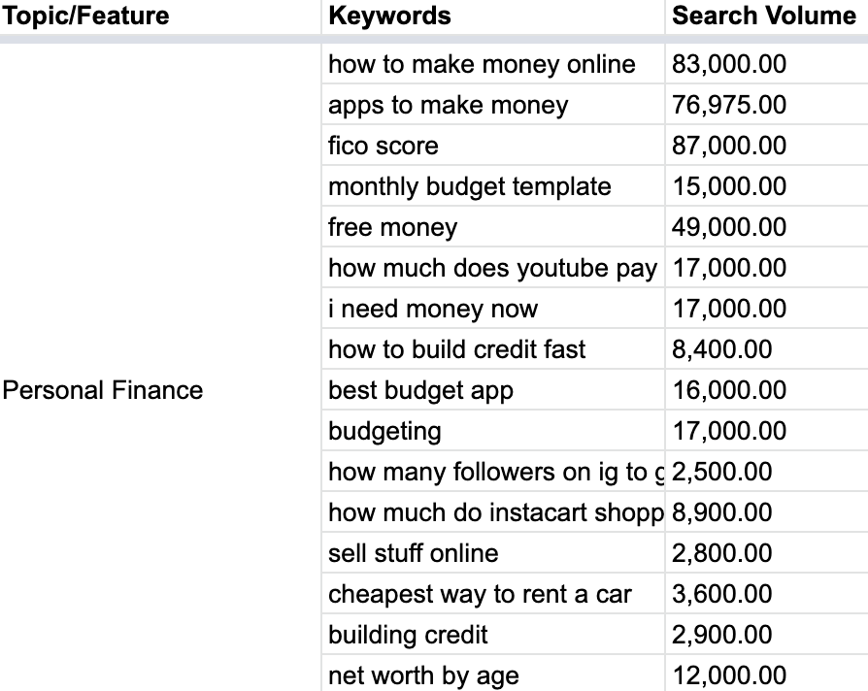Click the 'sell stuff online' cell
The height and width of the screenshot is (691, 868).
(414, 554)
